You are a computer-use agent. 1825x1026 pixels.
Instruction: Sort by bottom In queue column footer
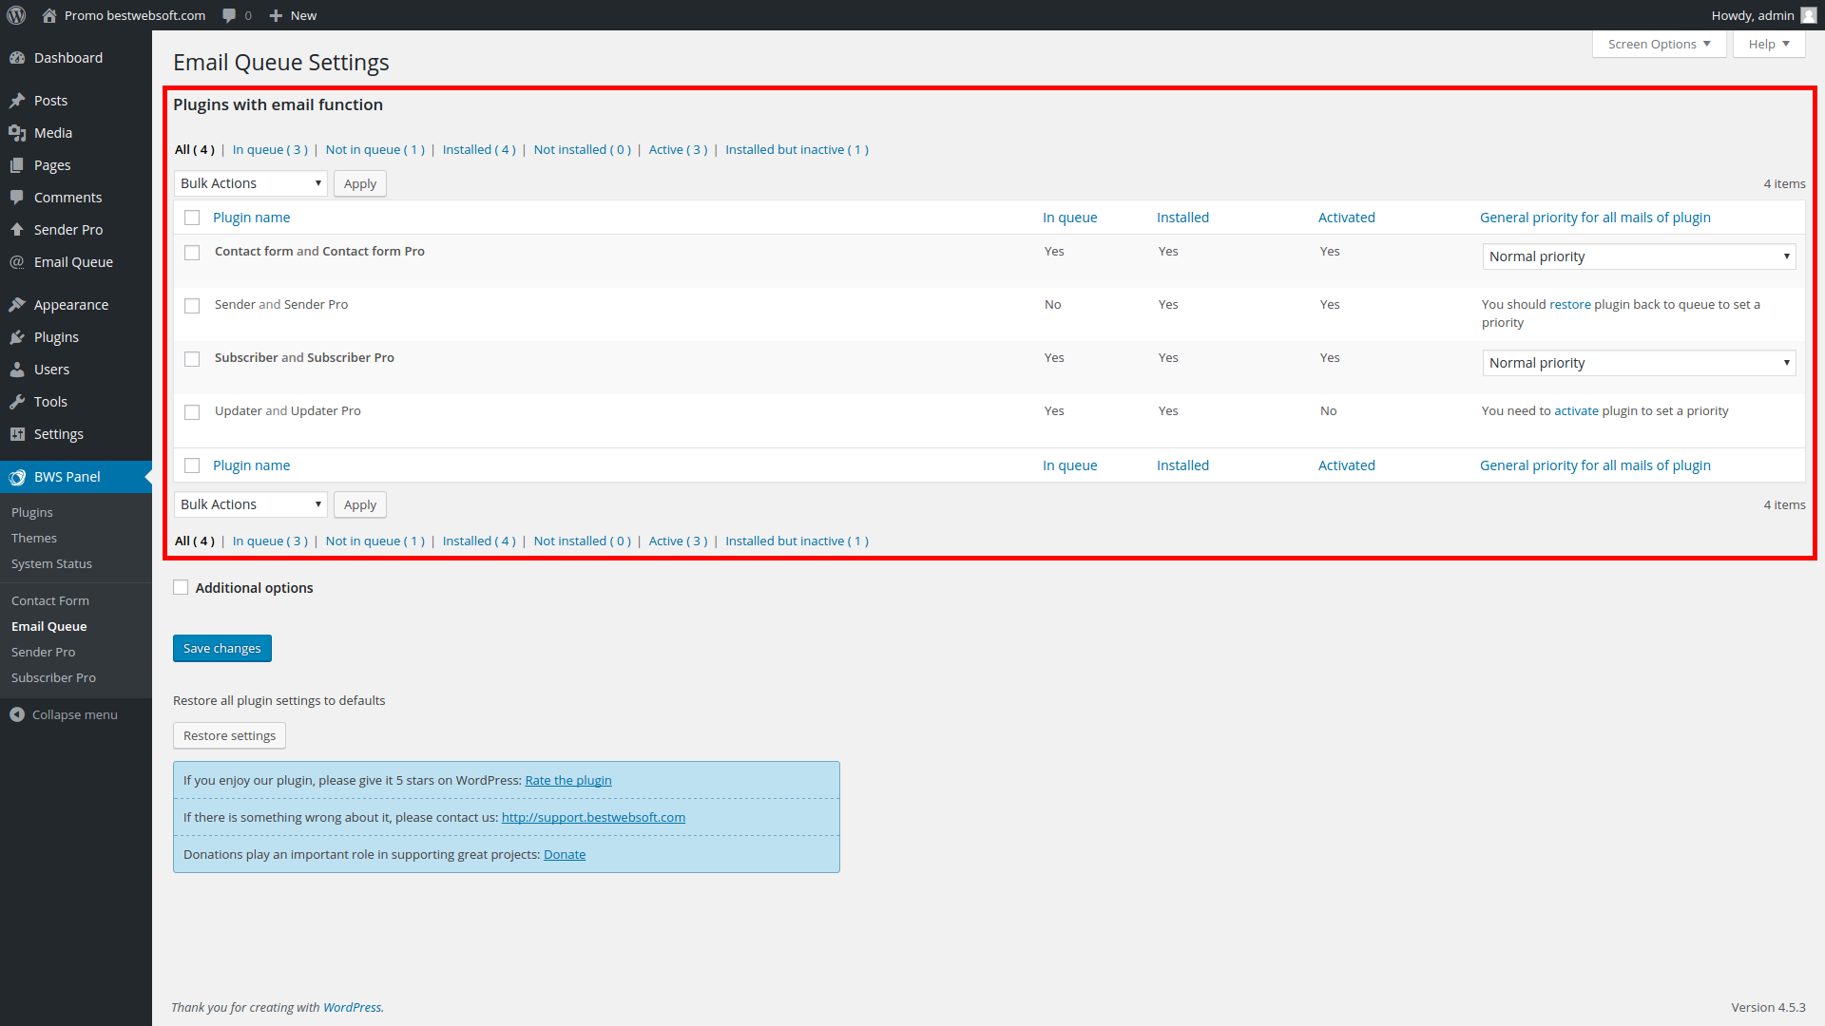(1070, 465)
